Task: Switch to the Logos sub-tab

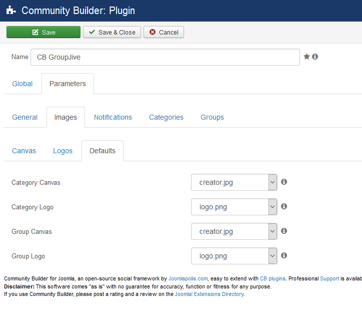Action: [63, 151]
